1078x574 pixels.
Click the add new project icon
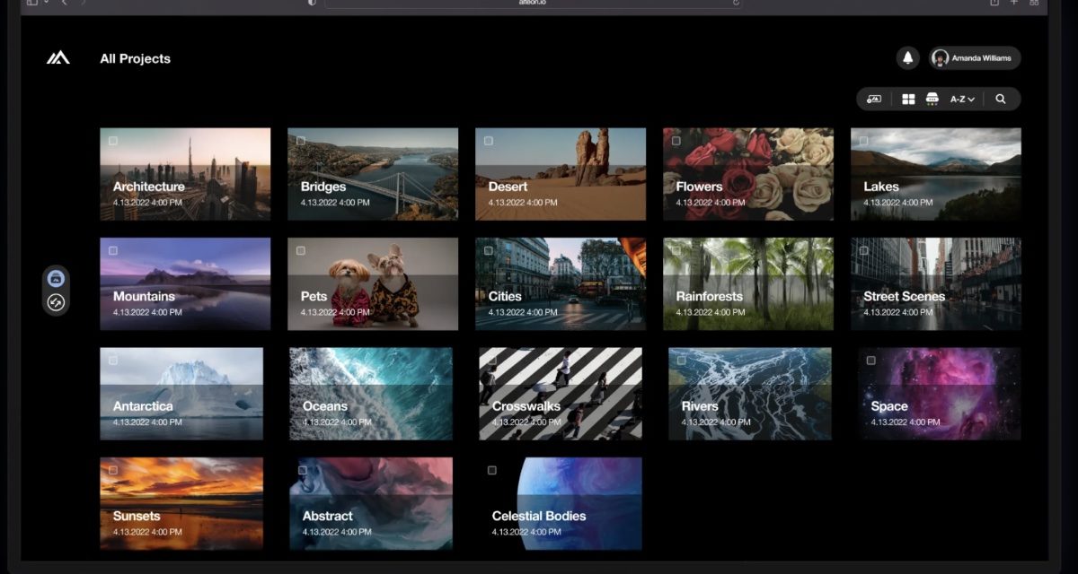[x=873, y=99]
